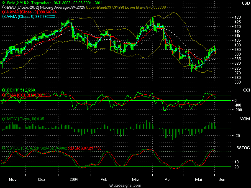Screen dimensions: 251x188
Task: Select the MOM [Close, 10]:9.35 label
Action: 26,119
